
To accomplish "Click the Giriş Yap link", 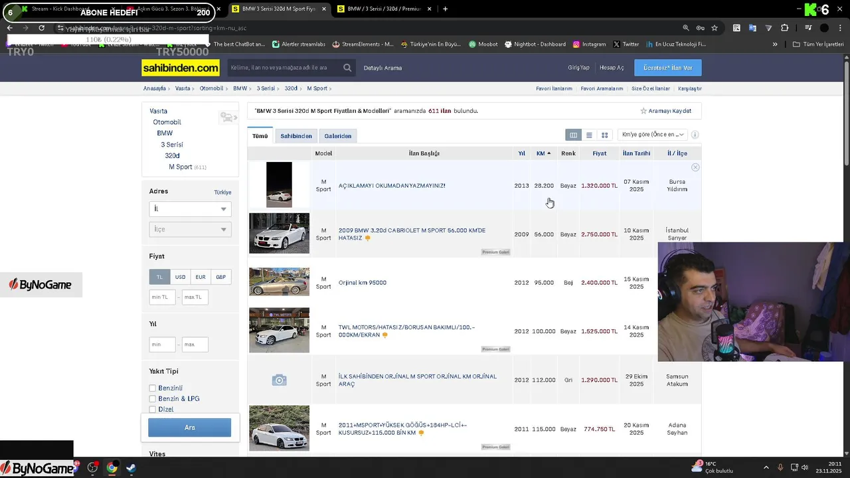I will point(578,68).
